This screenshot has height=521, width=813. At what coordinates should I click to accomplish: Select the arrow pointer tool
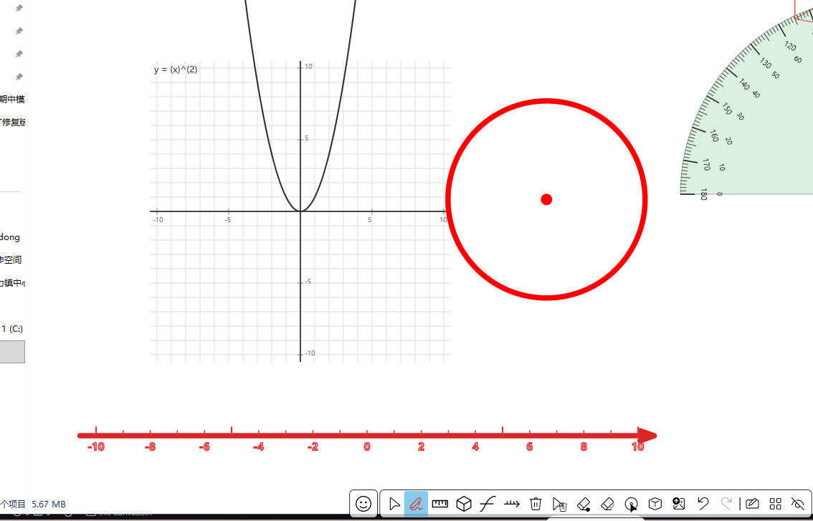[394, 504]
